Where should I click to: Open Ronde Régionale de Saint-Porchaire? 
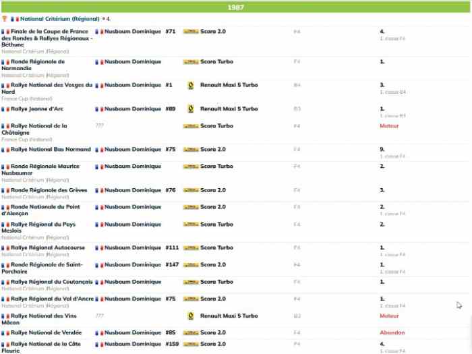[x=42, y=268]
